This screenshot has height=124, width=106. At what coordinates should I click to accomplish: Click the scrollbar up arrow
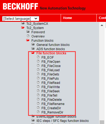(x=102, y=25)
